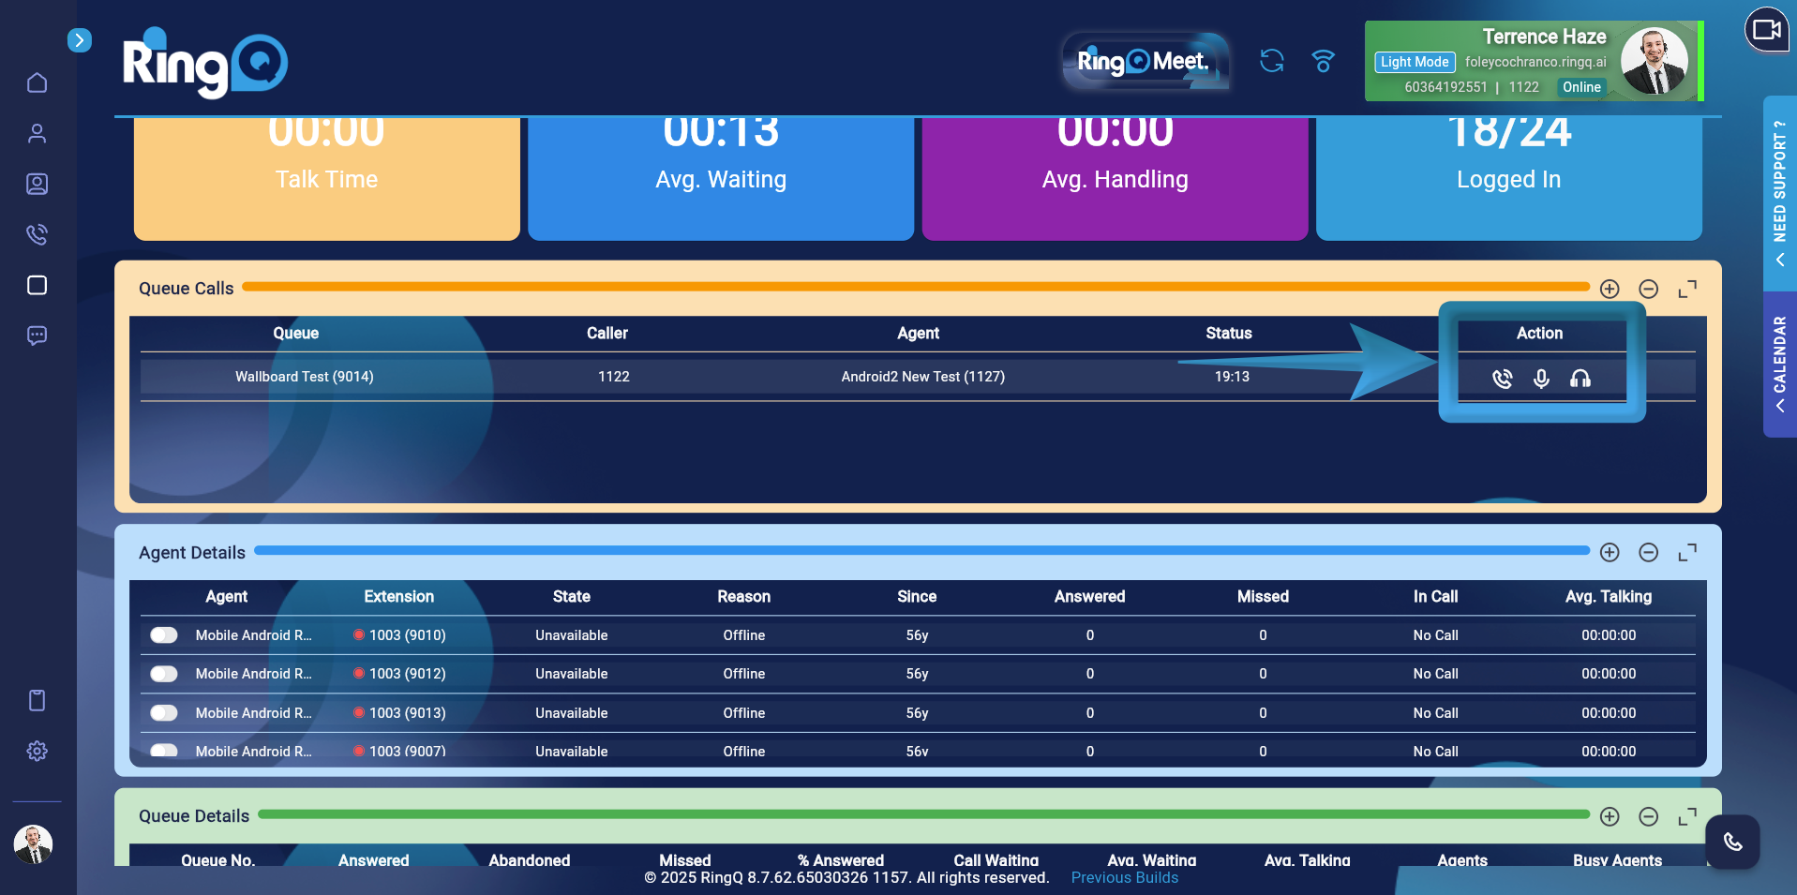Screen dimensions: 1797x895
Task: Open the settings gear in sidebar
Action: [x=37, y=751]
